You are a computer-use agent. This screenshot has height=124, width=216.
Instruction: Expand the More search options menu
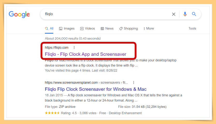pyautogui.click(x=149, y=29)
